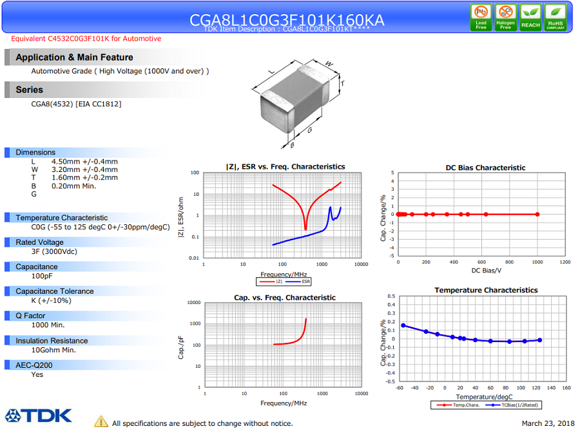This screenshot has width=580, height=431.
Task: Click the 'Rated Voltage' heading
Action: tap(39, 242)
